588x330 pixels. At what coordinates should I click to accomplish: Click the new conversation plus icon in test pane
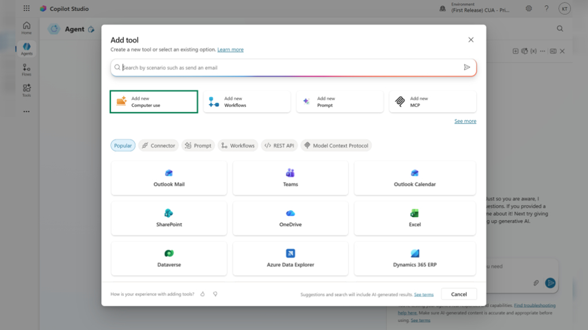point(516,51)
